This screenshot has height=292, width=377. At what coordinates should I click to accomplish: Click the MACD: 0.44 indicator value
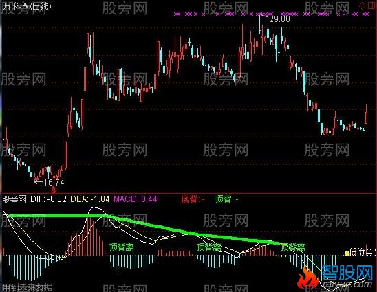(136, 199)
